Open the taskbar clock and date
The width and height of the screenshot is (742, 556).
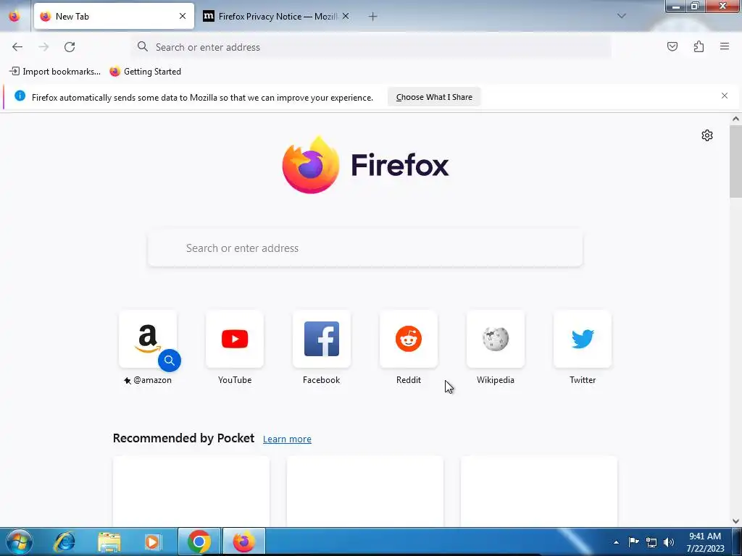tap(705, 542)
